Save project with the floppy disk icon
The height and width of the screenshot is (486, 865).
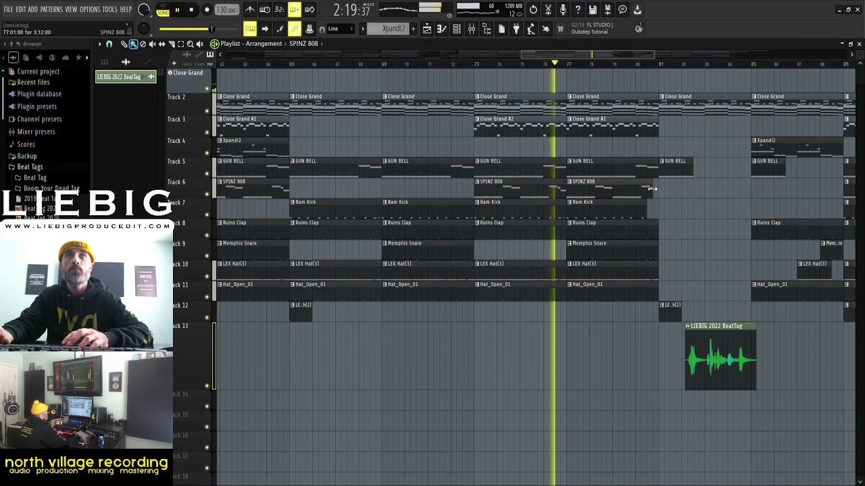click(593, 9)
